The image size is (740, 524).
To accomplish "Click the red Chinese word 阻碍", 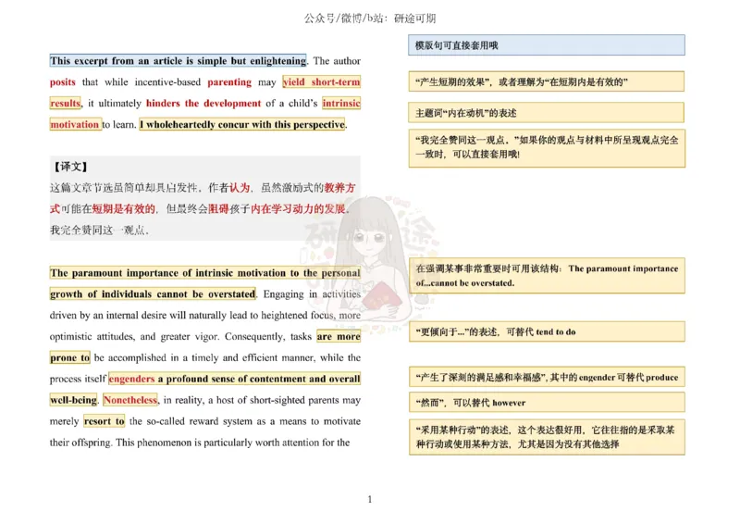I will click(x=218, y=209).
